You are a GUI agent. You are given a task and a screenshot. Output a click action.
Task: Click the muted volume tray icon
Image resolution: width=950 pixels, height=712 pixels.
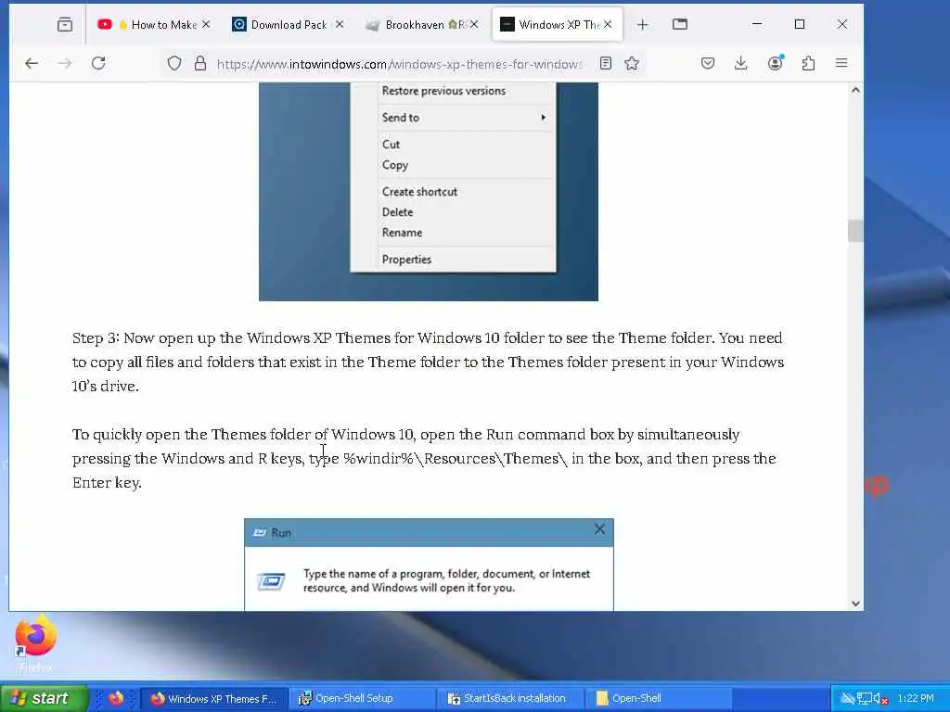pos(881,699)
